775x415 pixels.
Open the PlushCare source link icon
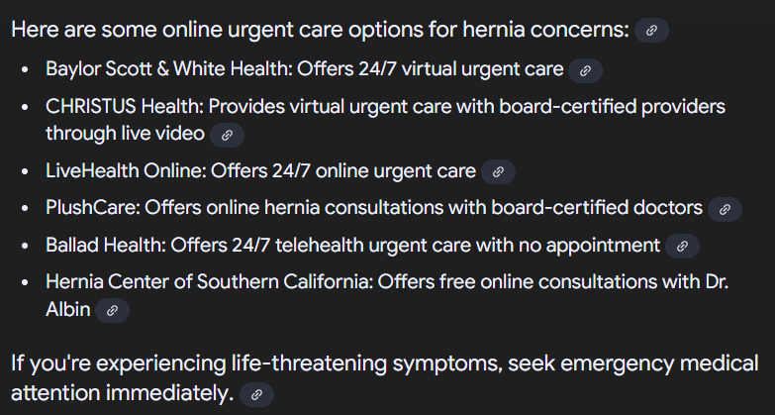tap(725, 209)
